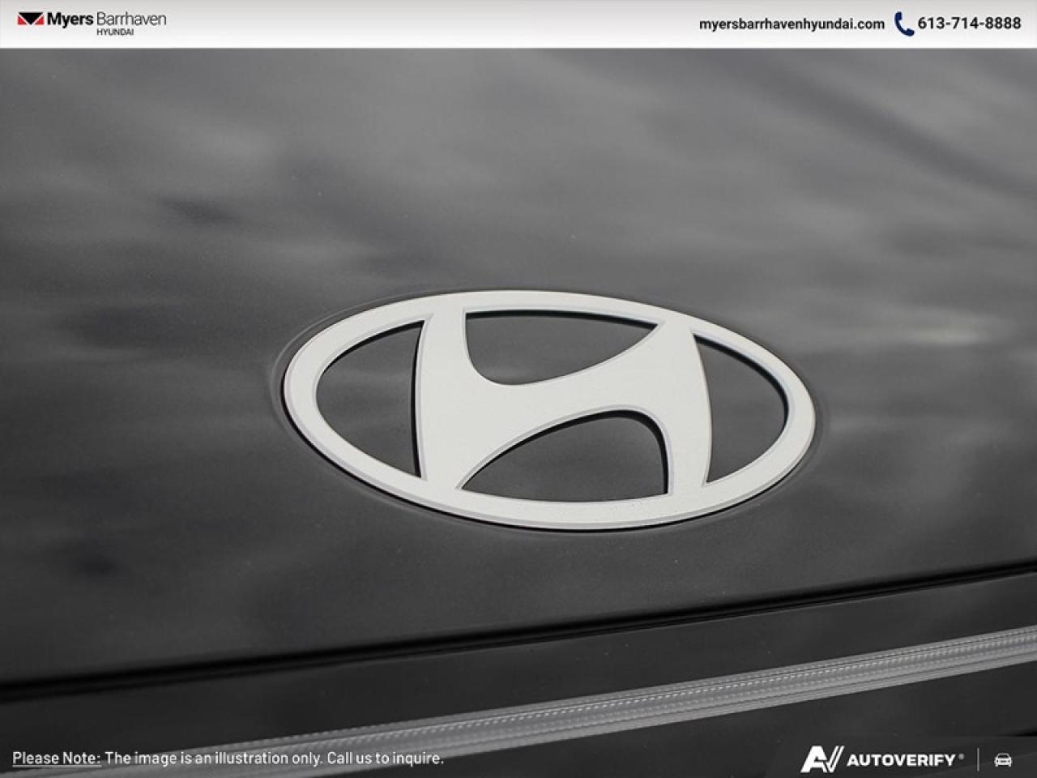Click the red telephone receiver icon

coord(902,24)
